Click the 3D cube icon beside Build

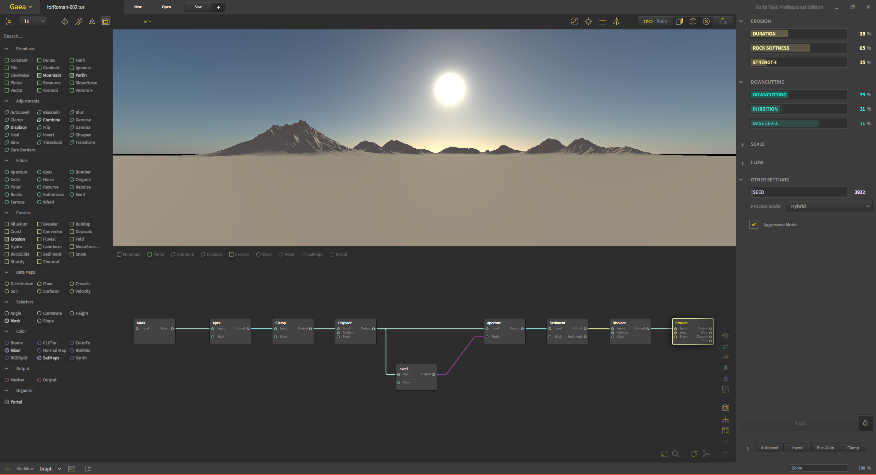(693, 22)
